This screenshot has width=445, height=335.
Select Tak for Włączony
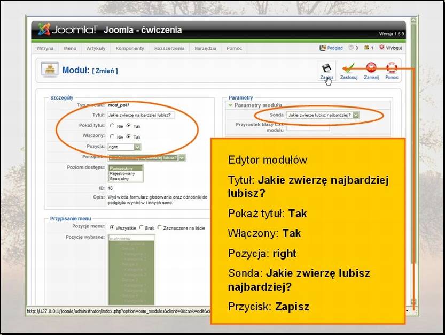point(129,137)
